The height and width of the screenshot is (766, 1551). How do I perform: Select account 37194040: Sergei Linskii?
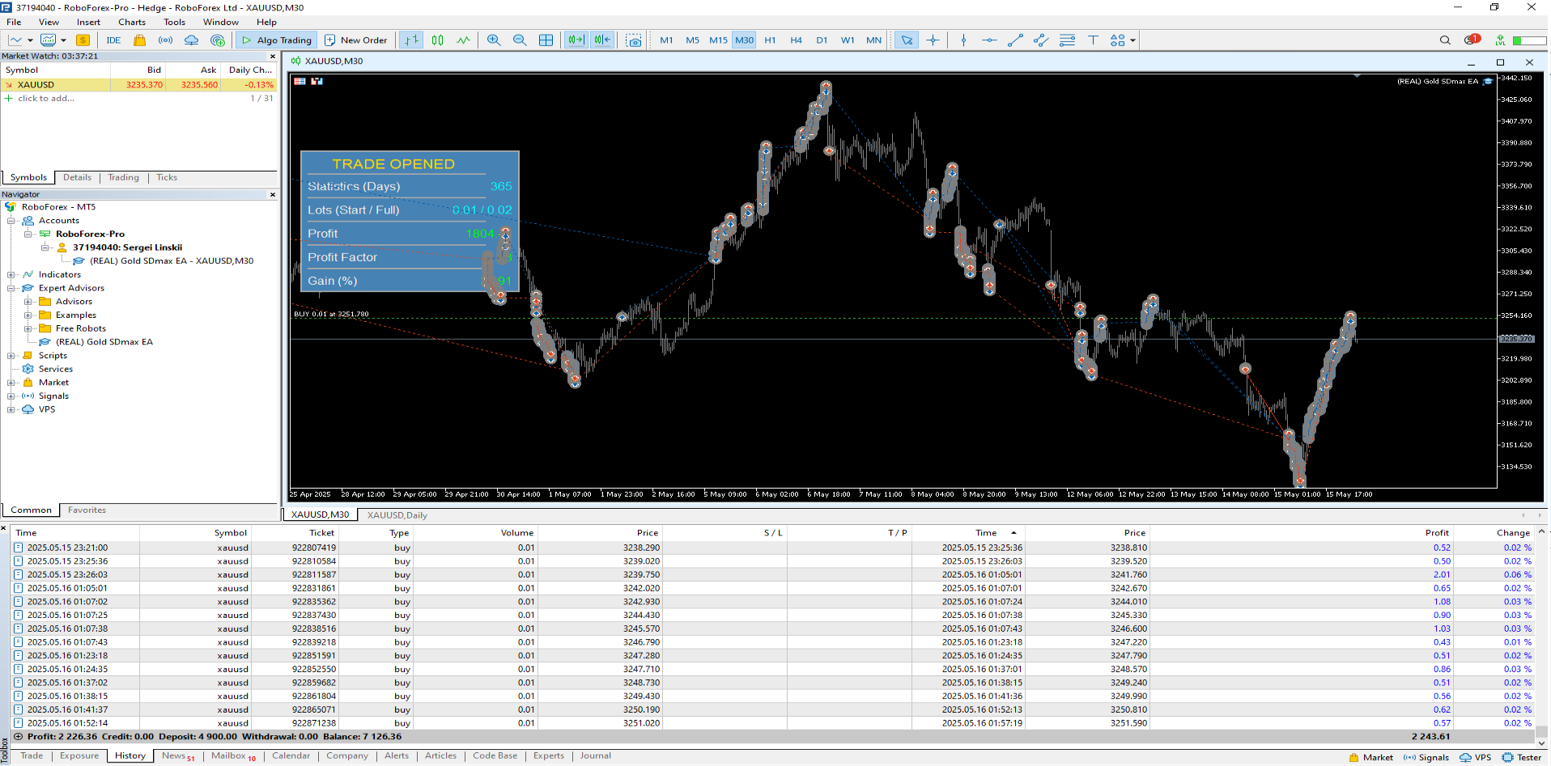[x=127, y=248]
